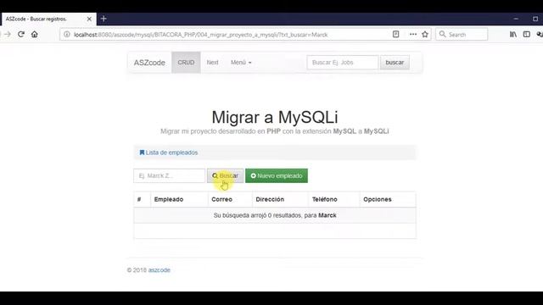This screenshot has height=305, width=543.
Task: Open the Library icon in Firefox toolbar
Action: point(512,34)
